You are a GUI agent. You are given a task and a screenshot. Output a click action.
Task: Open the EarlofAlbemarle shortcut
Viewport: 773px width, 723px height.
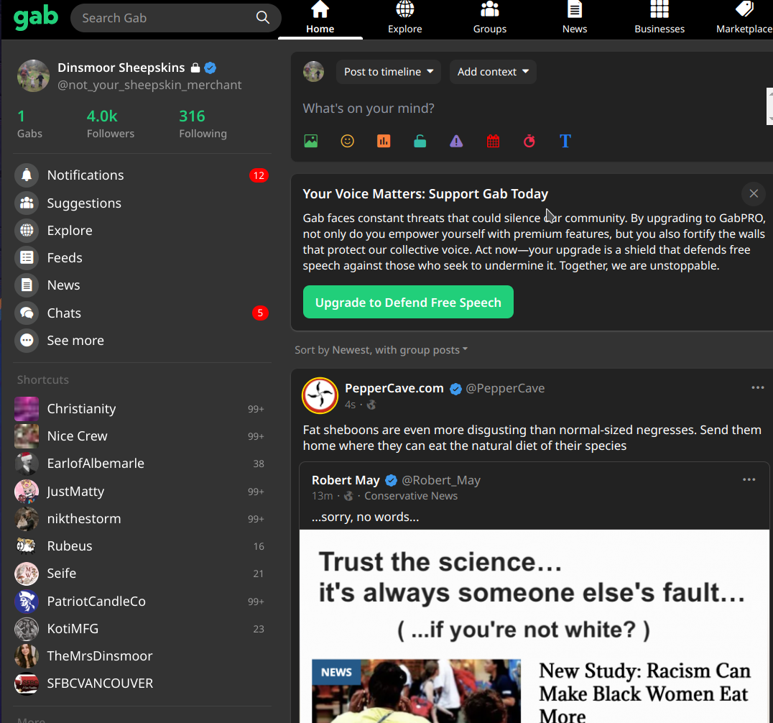click(x=142, y=464)
